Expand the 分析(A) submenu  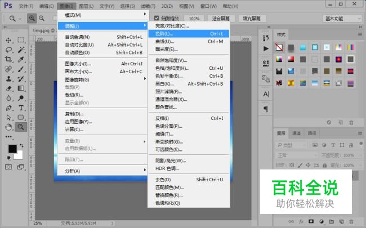[102, 171]
